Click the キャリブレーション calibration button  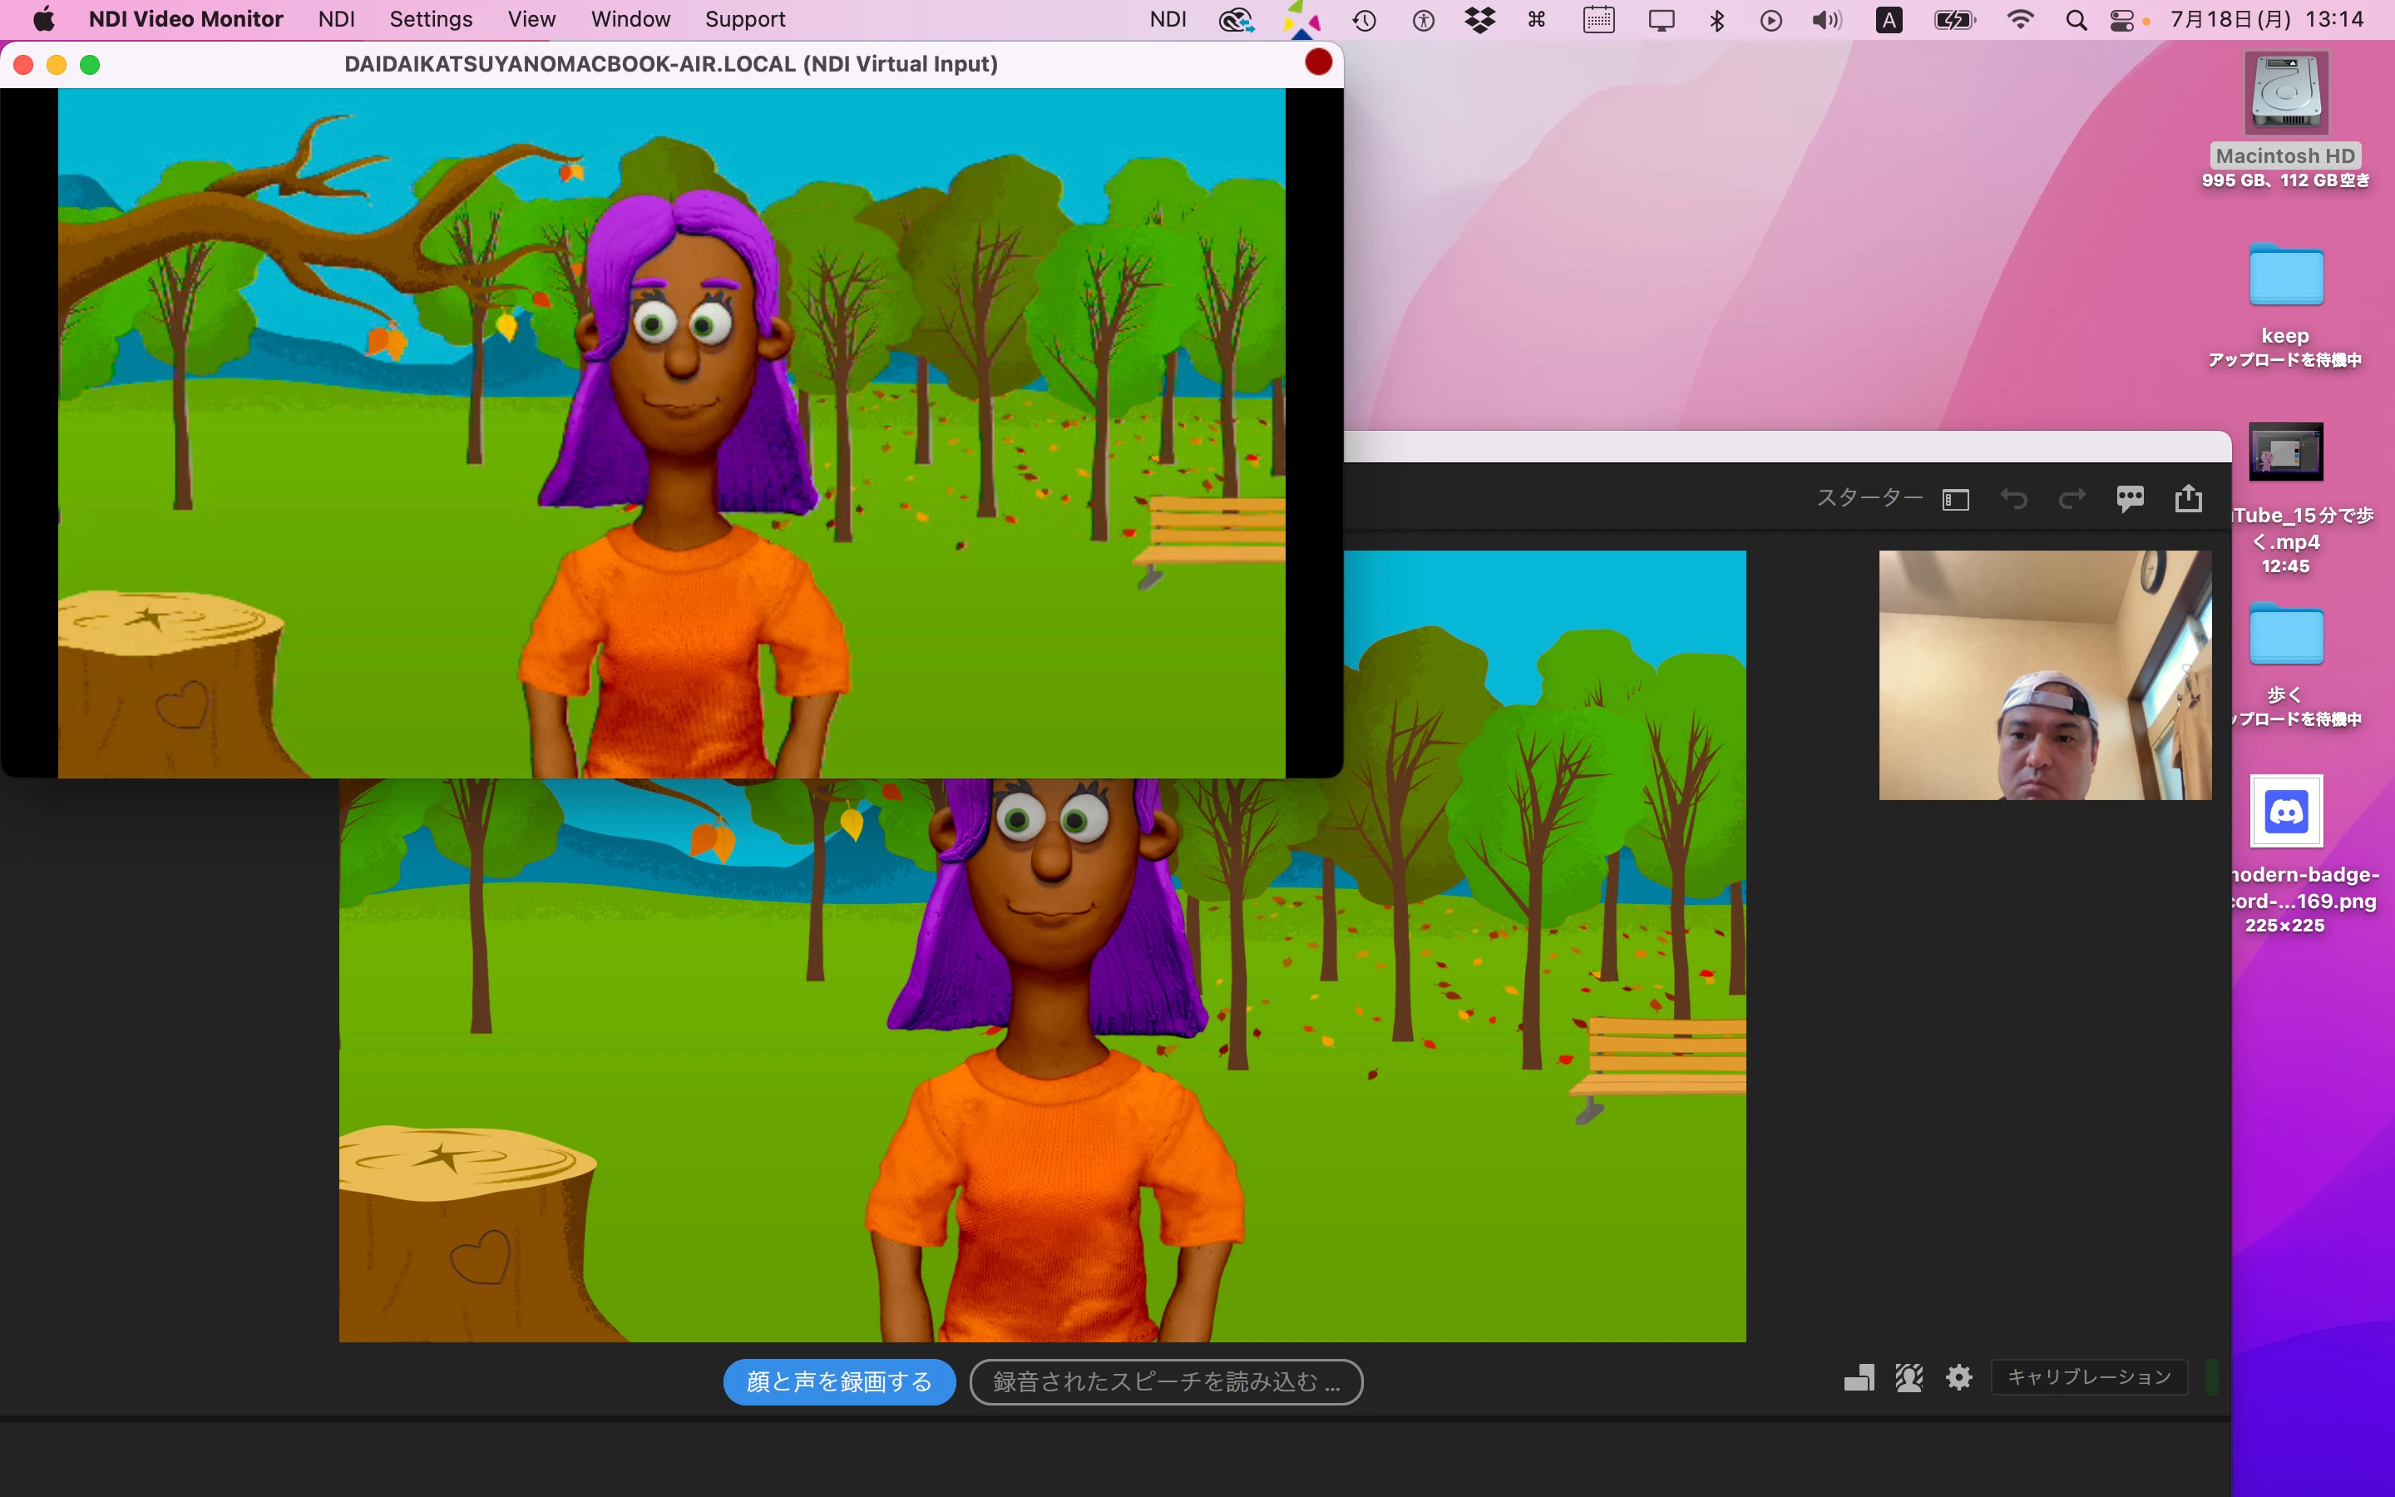(x=2088, y=1377)
